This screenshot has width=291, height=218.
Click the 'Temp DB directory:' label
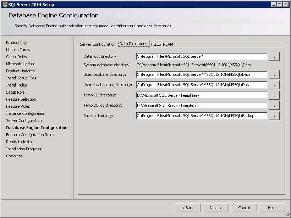click(100, 95)
